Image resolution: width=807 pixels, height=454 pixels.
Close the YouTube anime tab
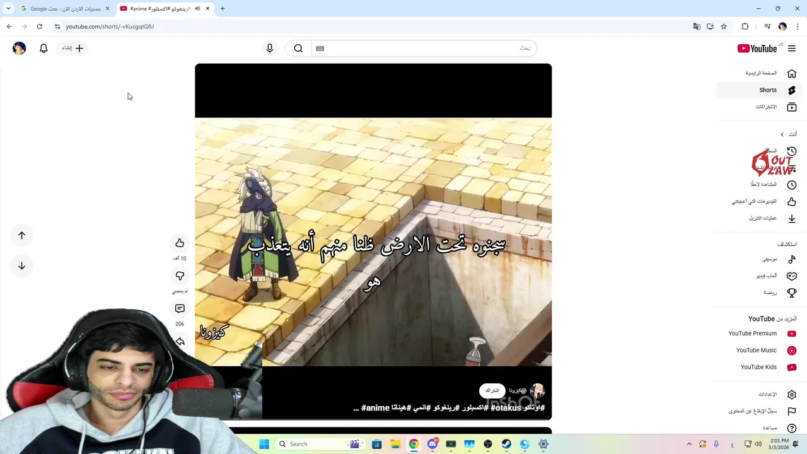(207, 9)
